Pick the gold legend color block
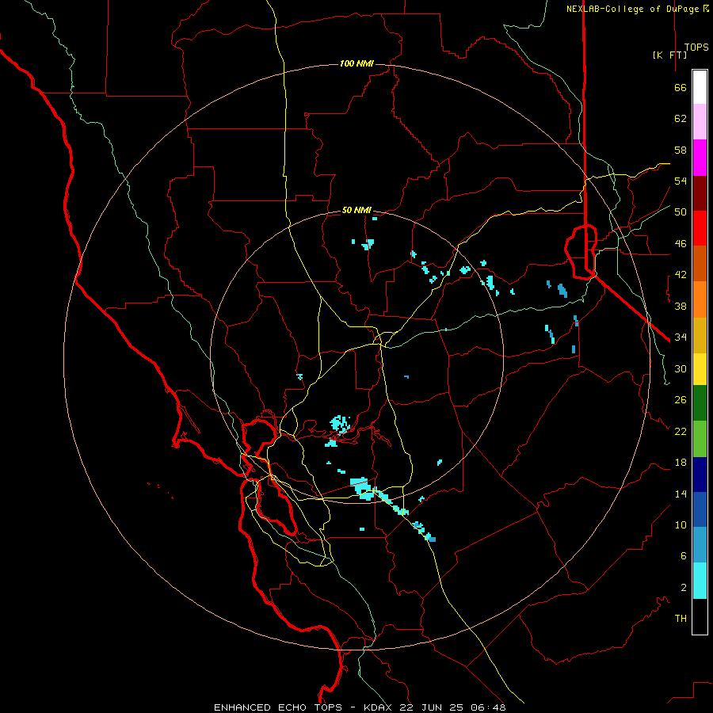Screen dimensions: 713x713 [x=700, y=335]
